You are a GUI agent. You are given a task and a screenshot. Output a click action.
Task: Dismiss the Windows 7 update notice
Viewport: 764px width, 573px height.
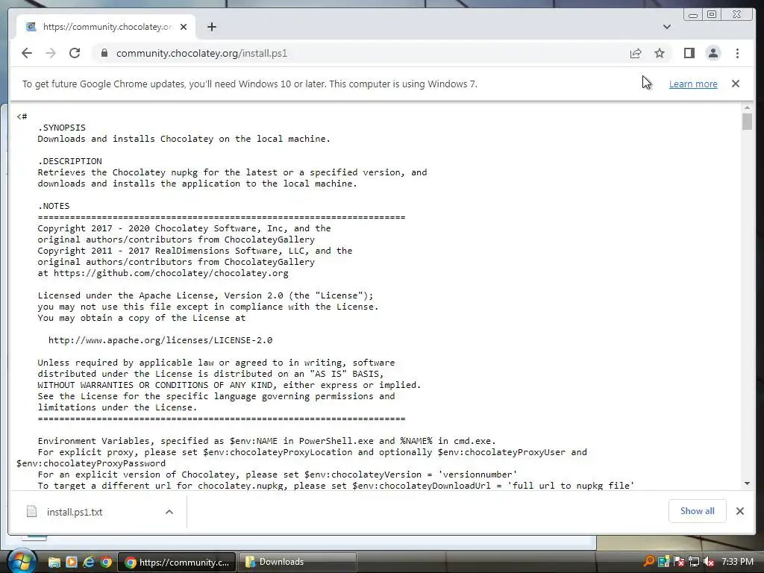pos(736,84)
